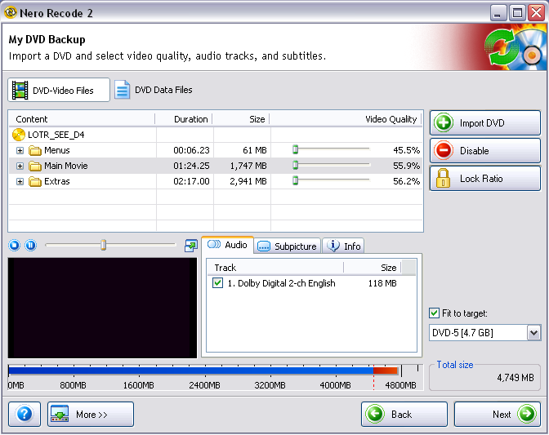Click the red minus Disable icon
This screenshot has width=549, height=435.
(444, 150)
